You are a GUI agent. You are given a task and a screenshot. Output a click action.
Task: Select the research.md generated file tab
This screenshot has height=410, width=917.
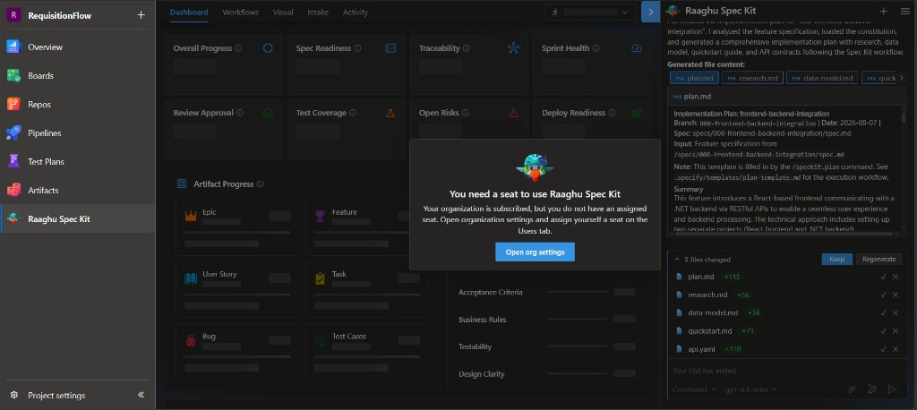tap(752, 78)
